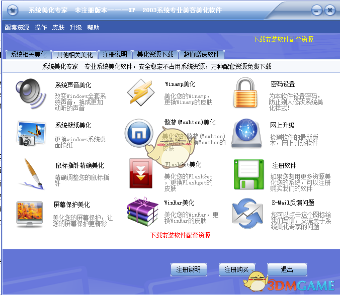Click the description 检测软件的最新版本
The image size is (340, 295).
[x=294, y=140]
